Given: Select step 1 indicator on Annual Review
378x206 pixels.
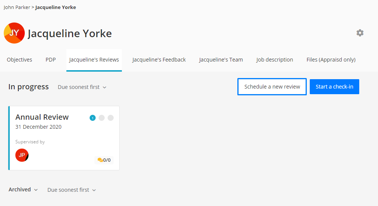Looking at the screenshot, I should pos(93,118).
